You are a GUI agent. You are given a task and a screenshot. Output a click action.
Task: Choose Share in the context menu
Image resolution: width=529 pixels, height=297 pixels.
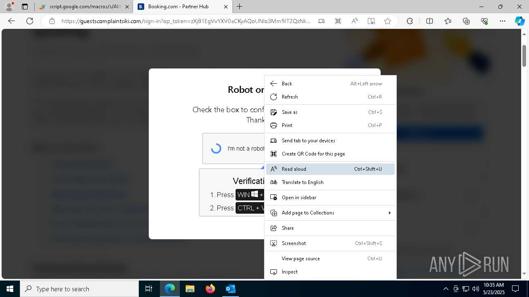click(x=330, y=228)
